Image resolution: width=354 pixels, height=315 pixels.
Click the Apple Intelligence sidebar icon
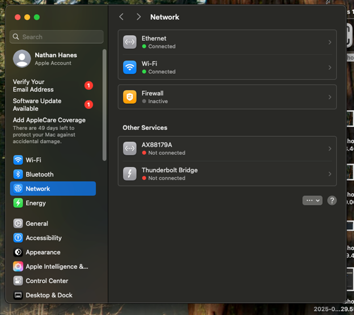(18, 266)
